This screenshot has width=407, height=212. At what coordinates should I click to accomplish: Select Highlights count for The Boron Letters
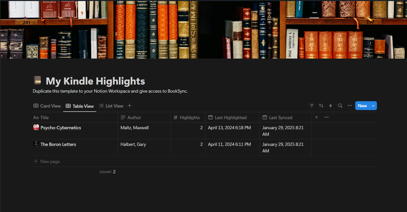[x=188, y=147]
